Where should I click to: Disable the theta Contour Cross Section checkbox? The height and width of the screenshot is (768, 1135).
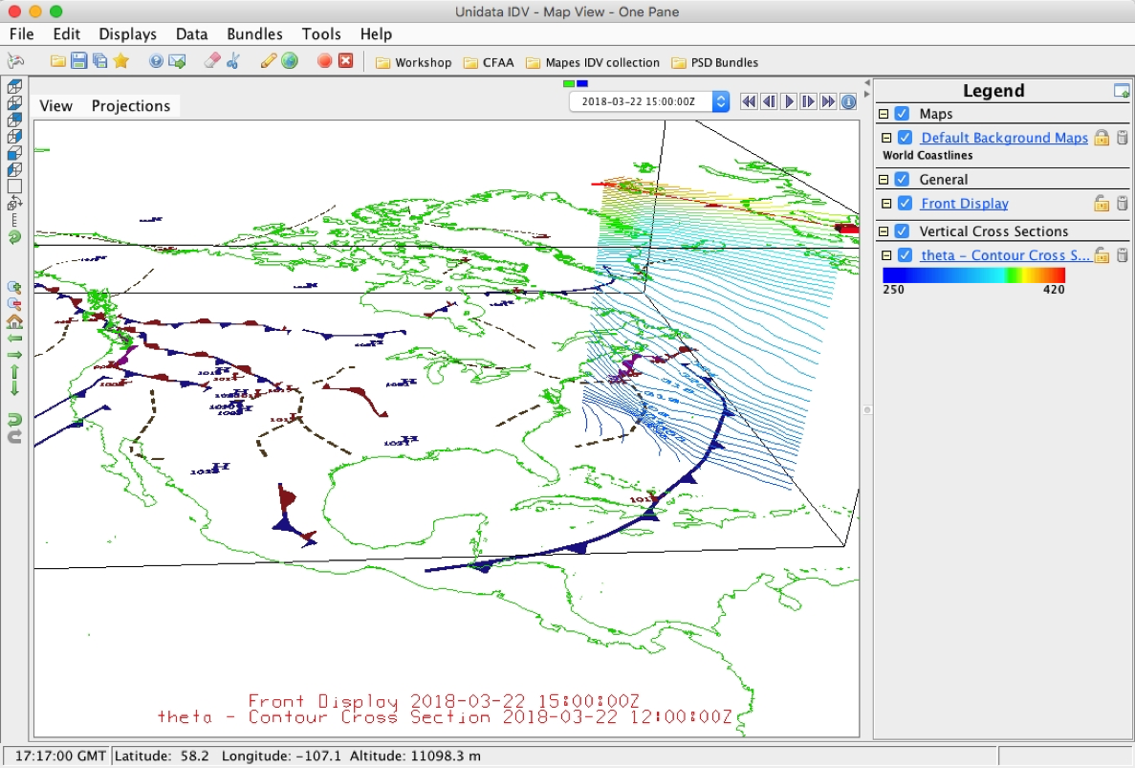[x=905, y=255]
